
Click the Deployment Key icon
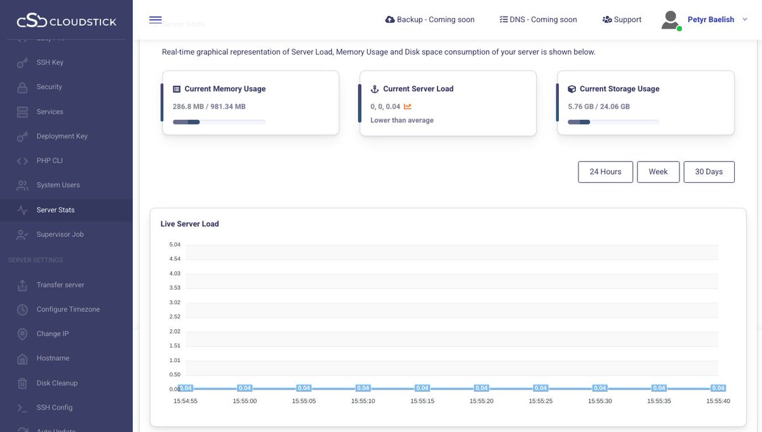click(x=22, y=136)
